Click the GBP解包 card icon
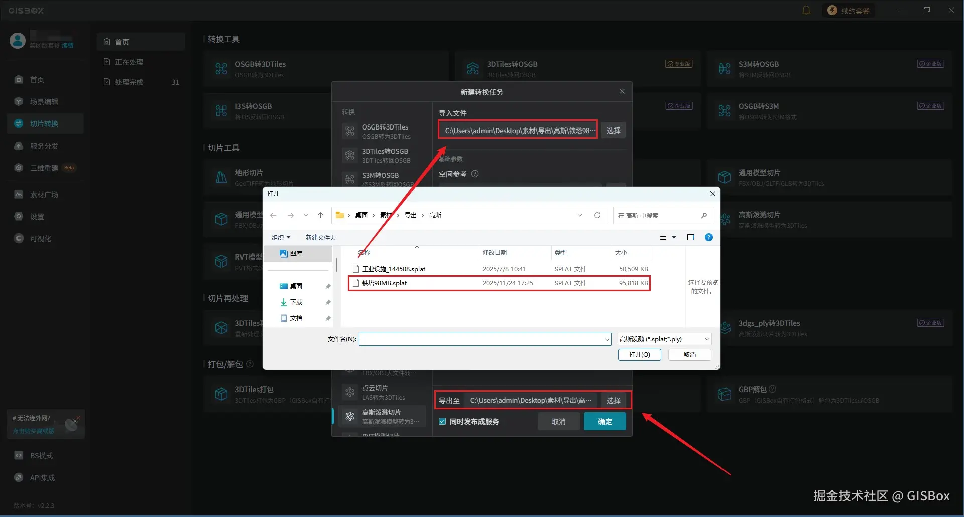 pos(725,394)
